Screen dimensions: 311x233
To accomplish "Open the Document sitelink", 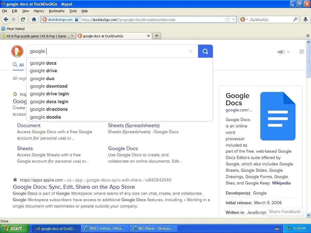I will (x=29, y=125).
